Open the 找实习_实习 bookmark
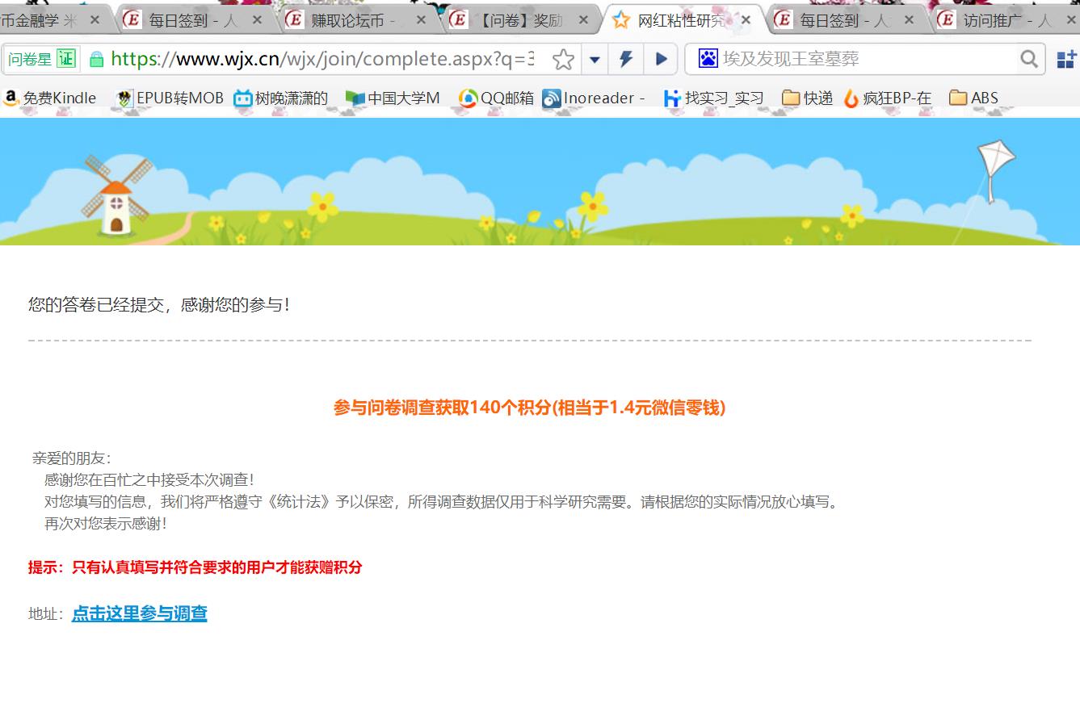 pos(713,98)
